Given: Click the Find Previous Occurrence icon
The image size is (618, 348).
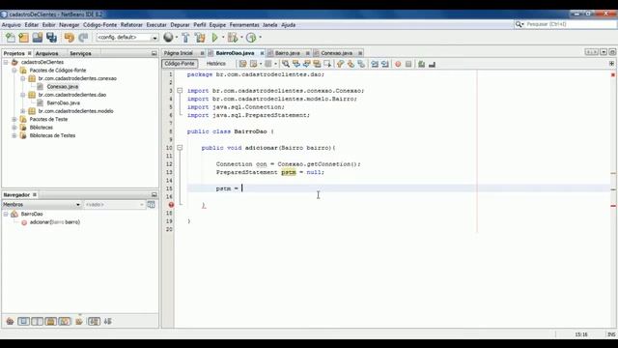Looking at the screenshot, I should click(296, 64).
